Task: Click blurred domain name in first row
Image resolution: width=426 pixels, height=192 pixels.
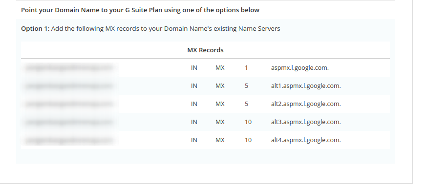Action: point(69,68)
